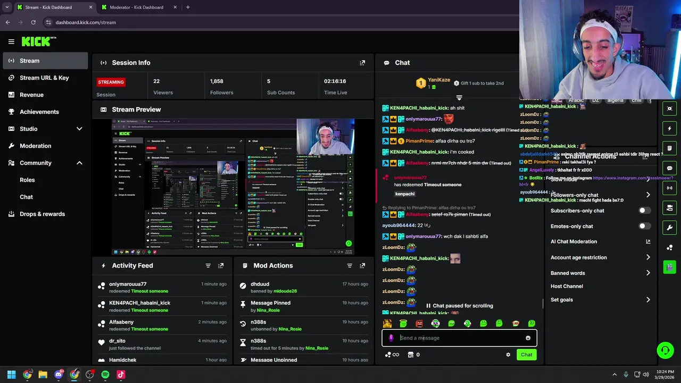
Task: Switch to Moderator - Kick Dashboard tab
Action: click(x=138, y=7)
